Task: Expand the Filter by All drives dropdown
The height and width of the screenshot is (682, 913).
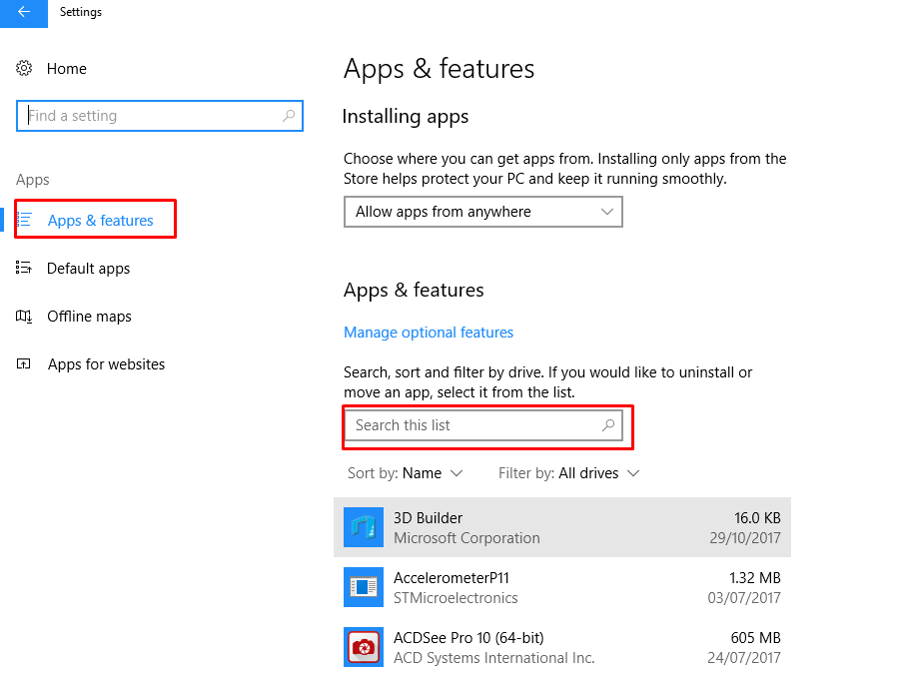Action: [569, 473]
